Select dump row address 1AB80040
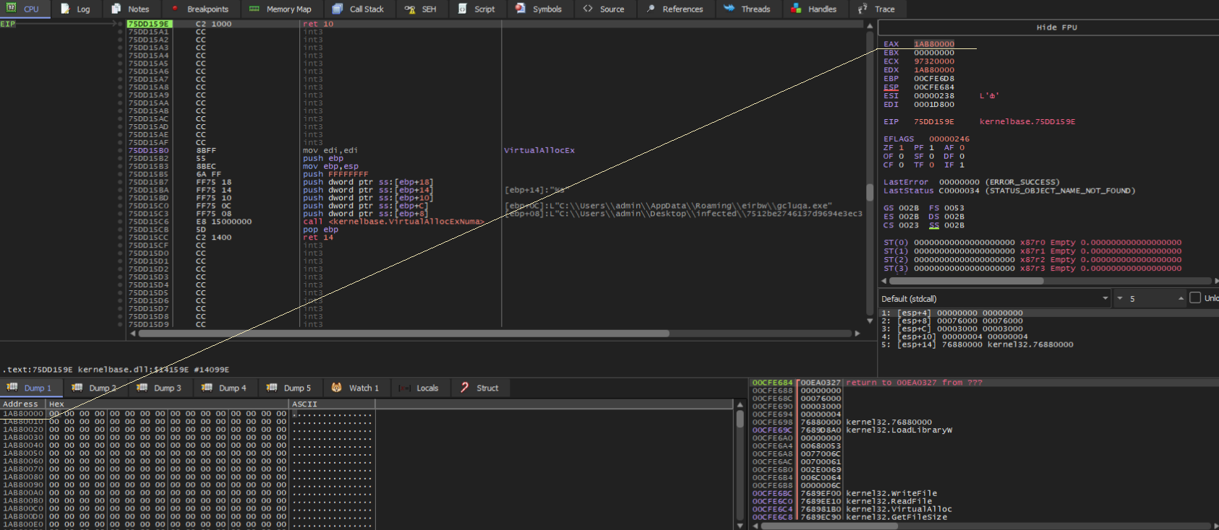The image size is (1219, 530). [23, 446]
